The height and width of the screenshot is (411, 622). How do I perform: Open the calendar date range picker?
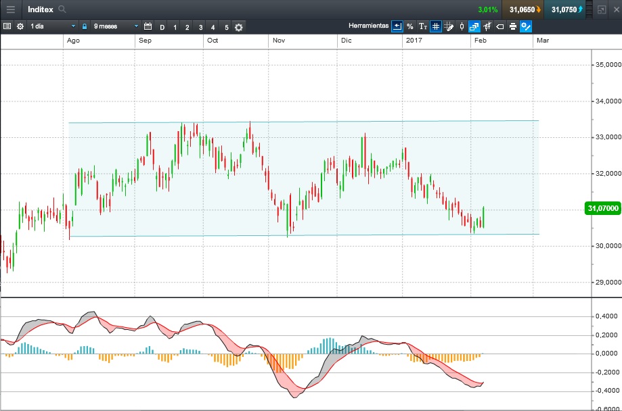click(148, 26)
